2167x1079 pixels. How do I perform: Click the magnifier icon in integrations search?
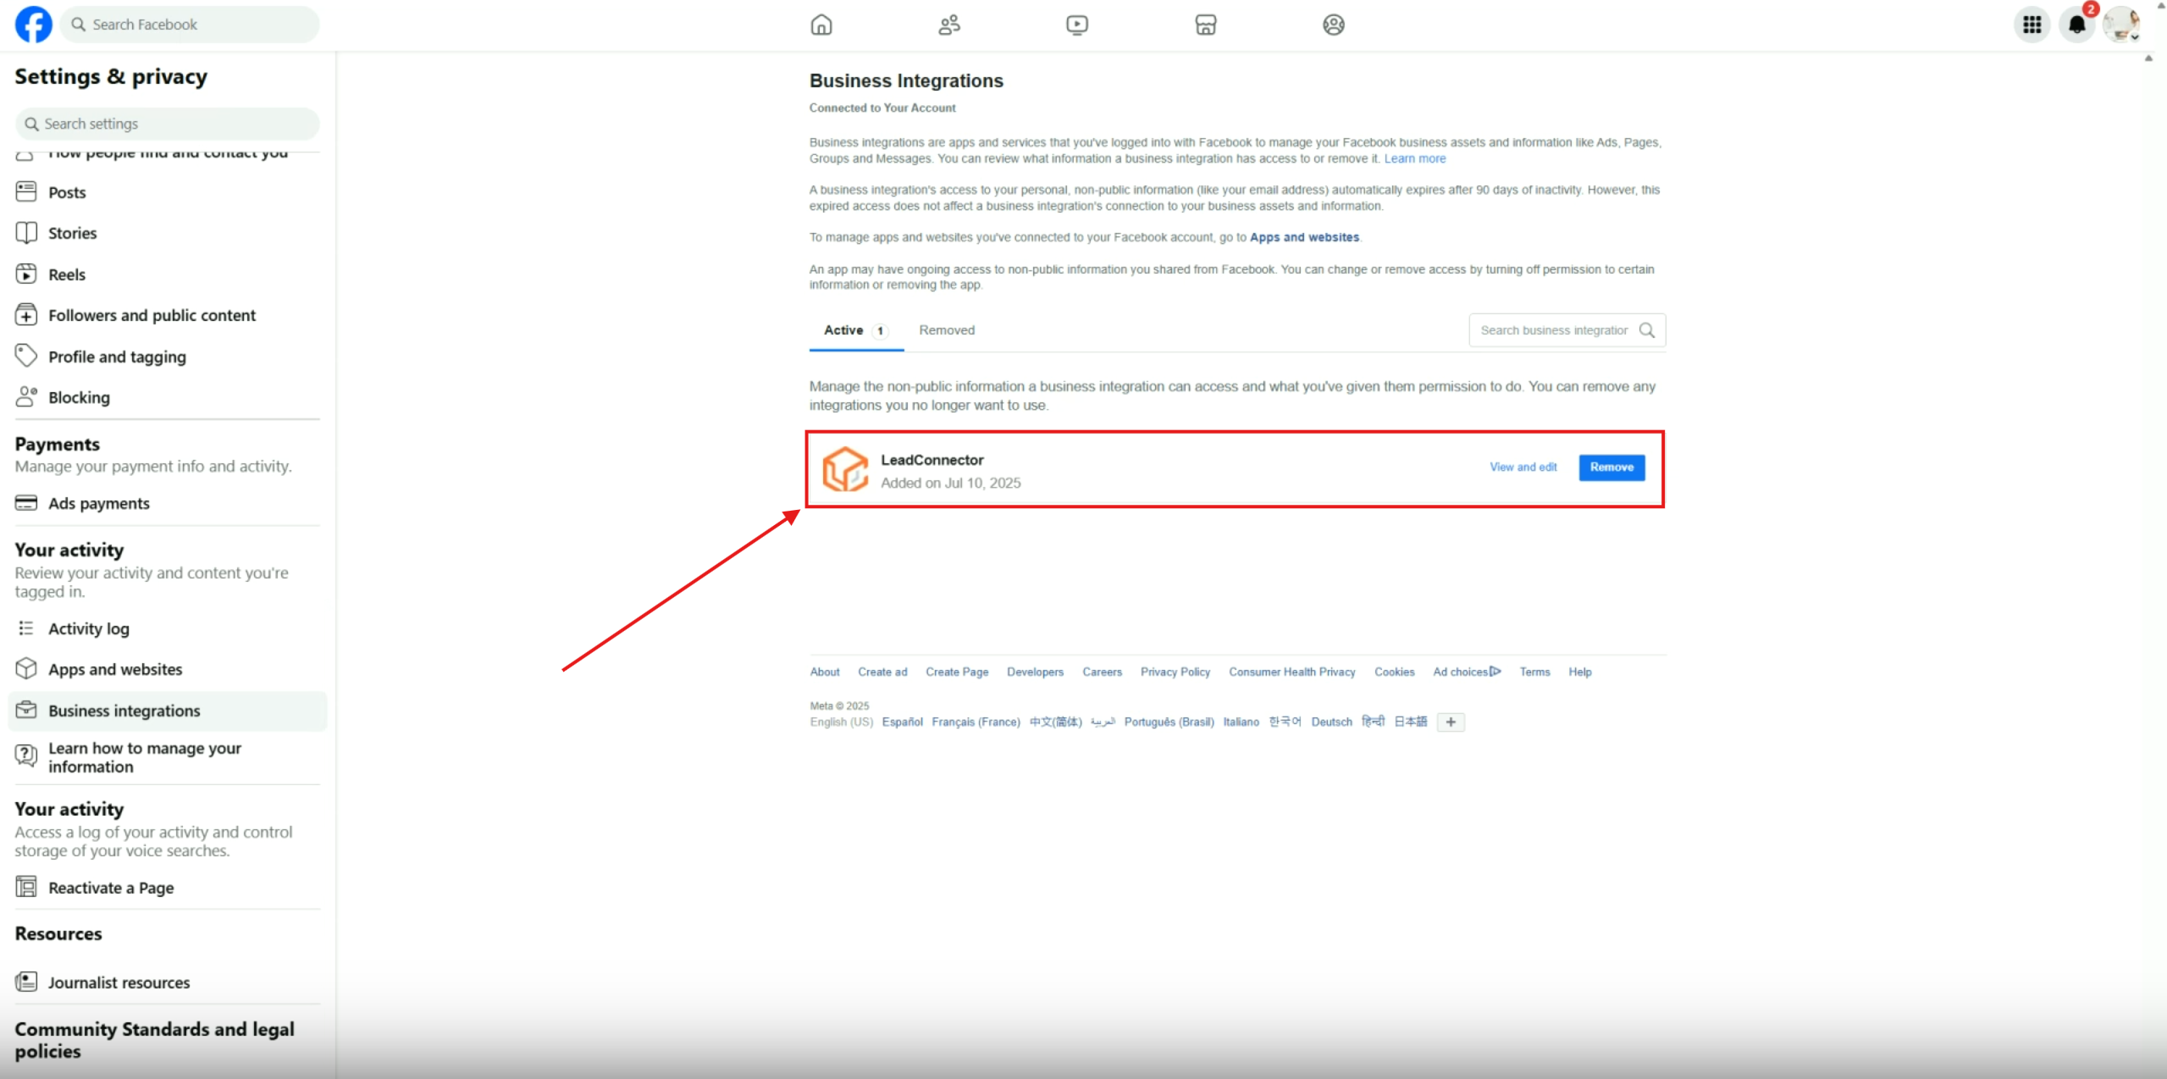[1646, 330]
